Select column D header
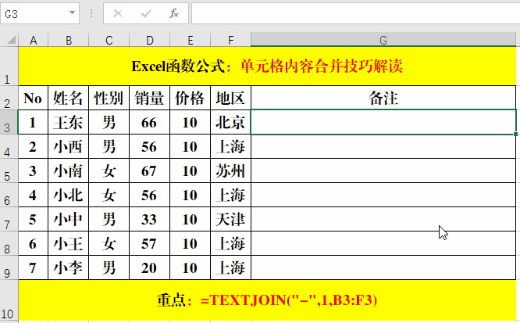Image resolution: width=520 pixels, height=323 pixels. pyautogui.click(x=150, y=40)
